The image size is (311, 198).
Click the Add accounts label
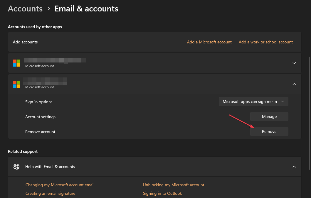[x=25, y=42]
